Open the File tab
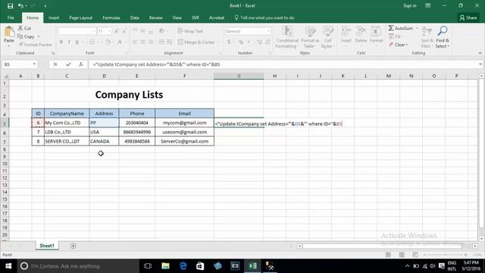 point(11,17)
